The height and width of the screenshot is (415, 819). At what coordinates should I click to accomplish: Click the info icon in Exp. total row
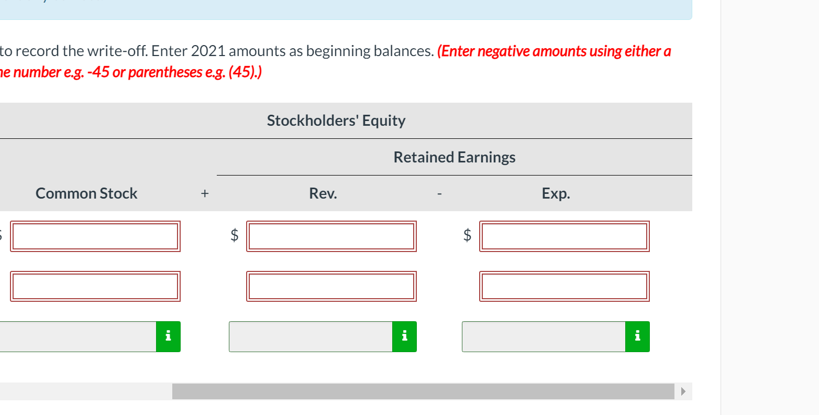637,336
